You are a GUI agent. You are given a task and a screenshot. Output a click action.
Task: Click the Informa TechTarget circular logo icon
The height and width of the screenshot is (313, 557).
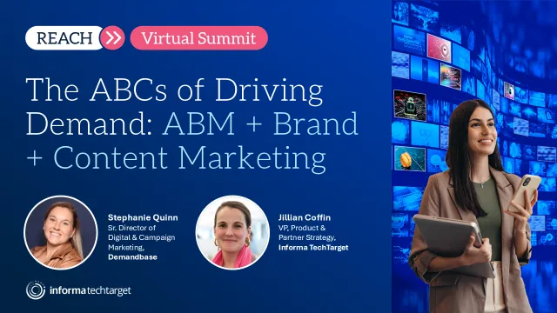36,290
